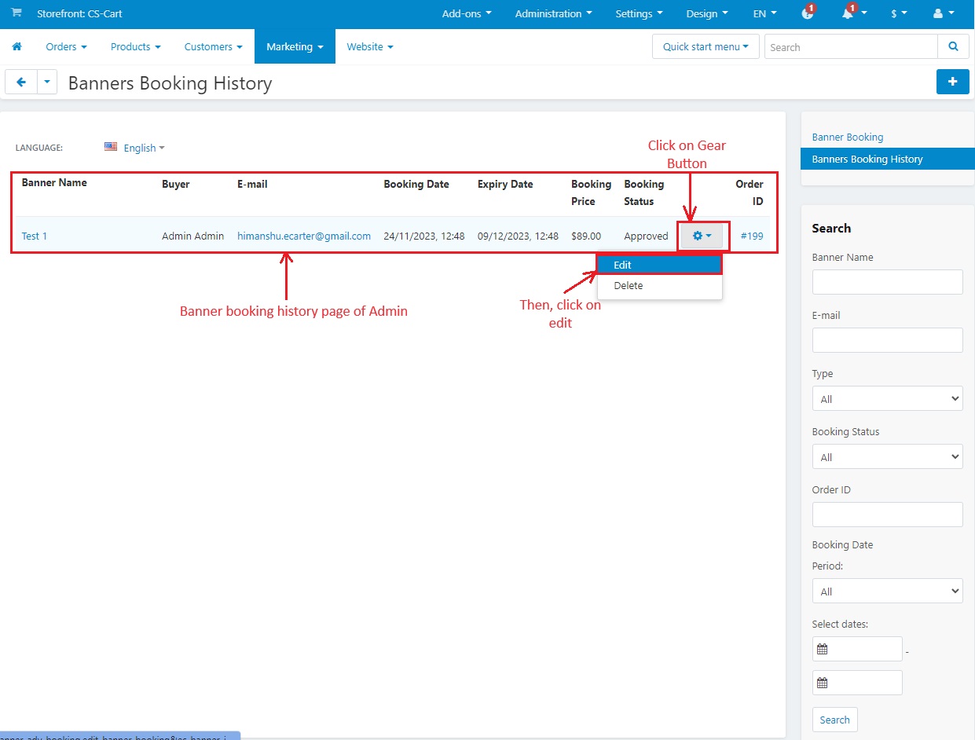Click the Search button in sidebar
975x740 pixels.
[834, 720]
